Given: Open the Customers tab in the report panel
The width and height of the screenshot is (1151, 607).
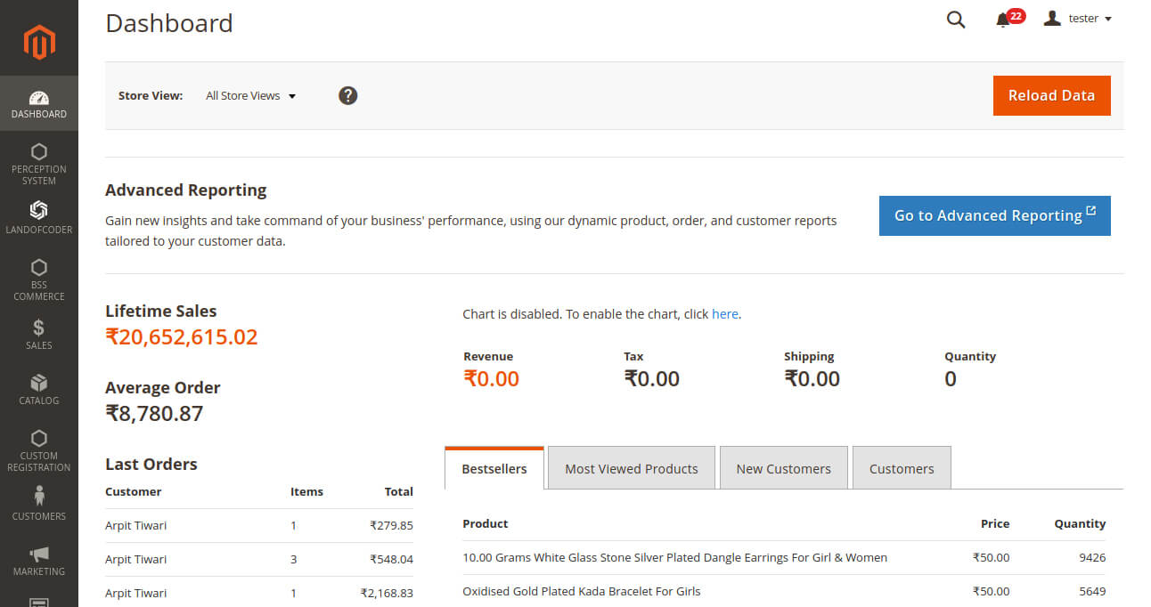Looking at the screenshot, I should (902, 467).
